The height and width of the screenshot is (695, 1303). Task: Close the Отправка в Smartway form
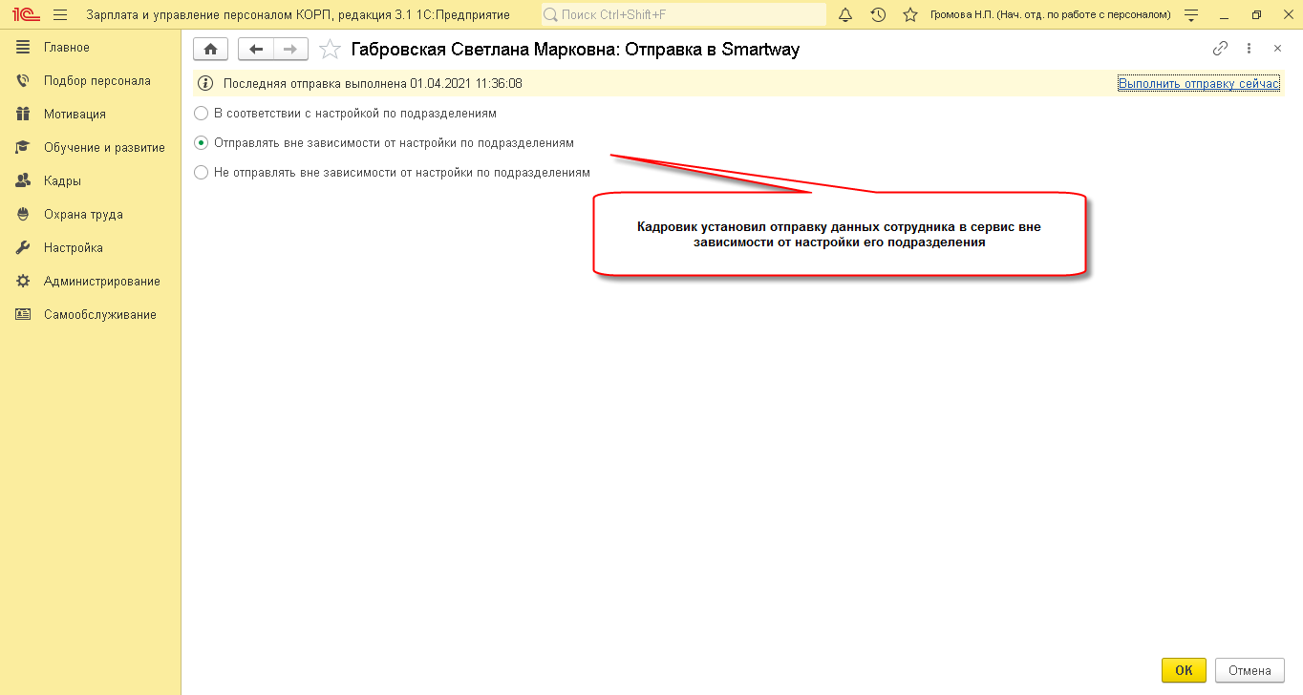pyautogui.click(x=1277, y=49)
